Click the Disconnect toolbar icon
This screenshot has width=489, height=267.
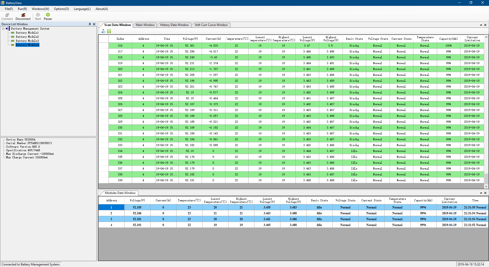23,15
